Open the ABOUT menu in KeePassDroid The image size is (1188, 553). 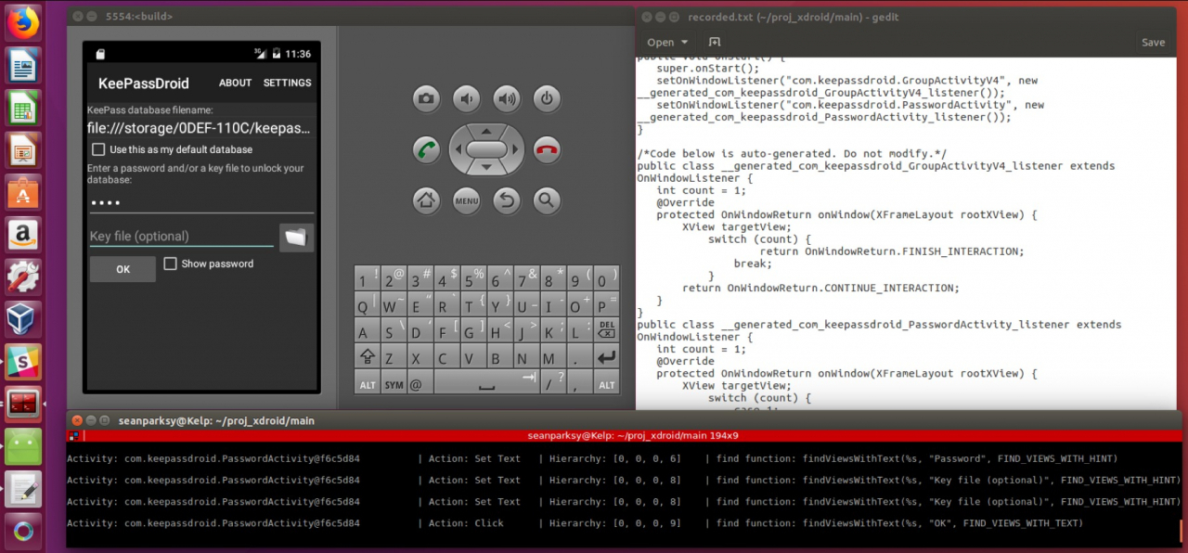[235, 83]
